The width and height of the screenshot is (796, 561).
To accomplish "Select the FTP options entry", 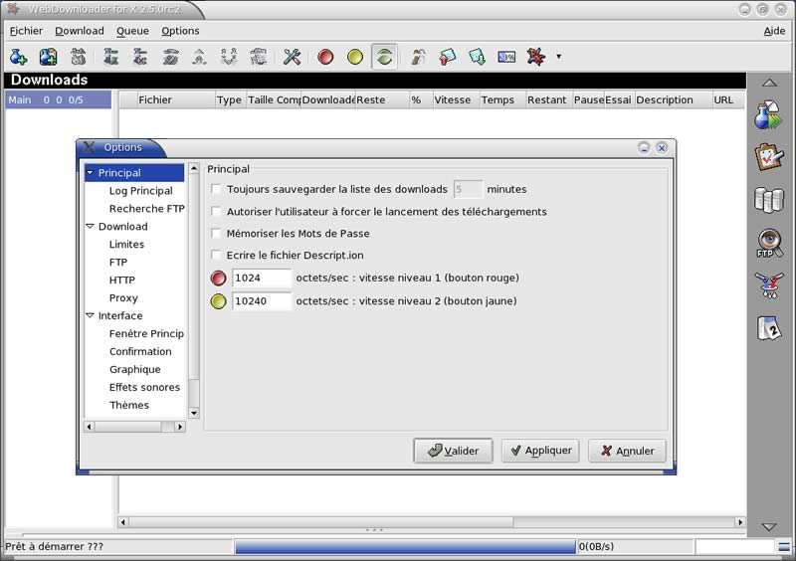I will (118, 262).
